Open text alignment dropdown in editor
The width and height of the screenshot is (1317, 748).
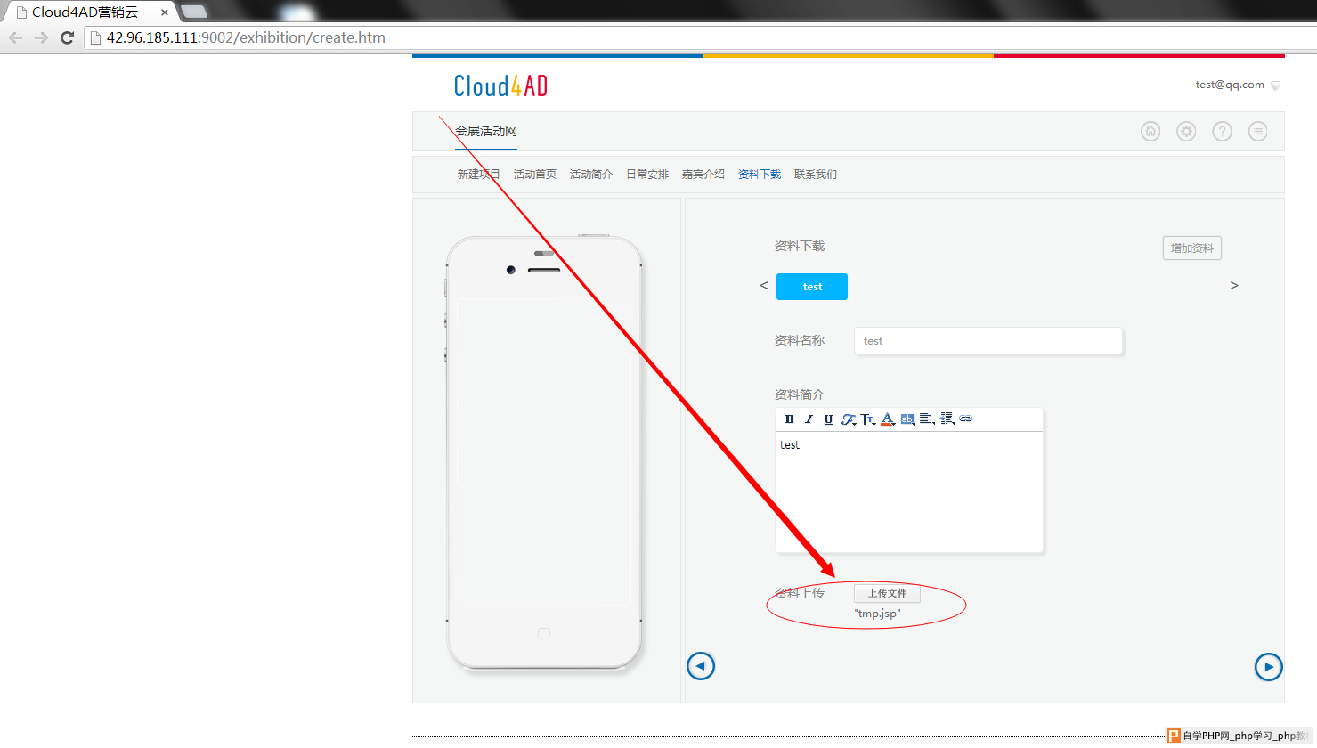[x=927, y=419]
